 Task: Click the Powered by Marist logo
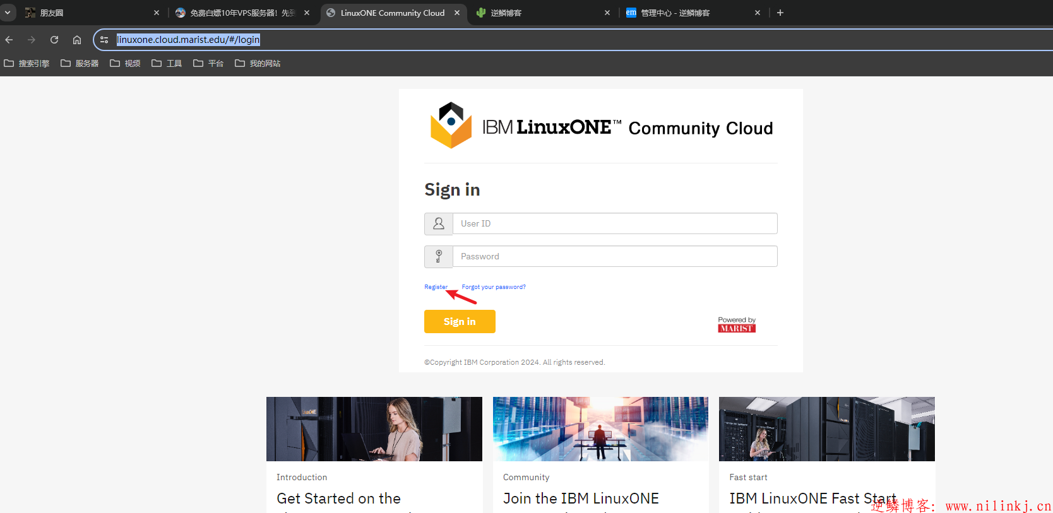(x=737, y=324)
